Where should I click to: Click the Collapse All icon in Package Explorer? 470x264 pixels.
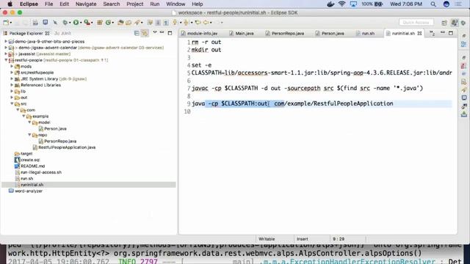click(137, 33)
